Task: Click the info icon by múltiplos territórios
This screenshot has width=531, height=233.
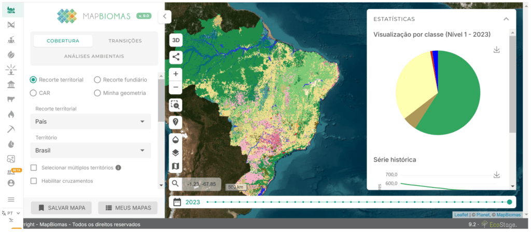Action: 118,167
